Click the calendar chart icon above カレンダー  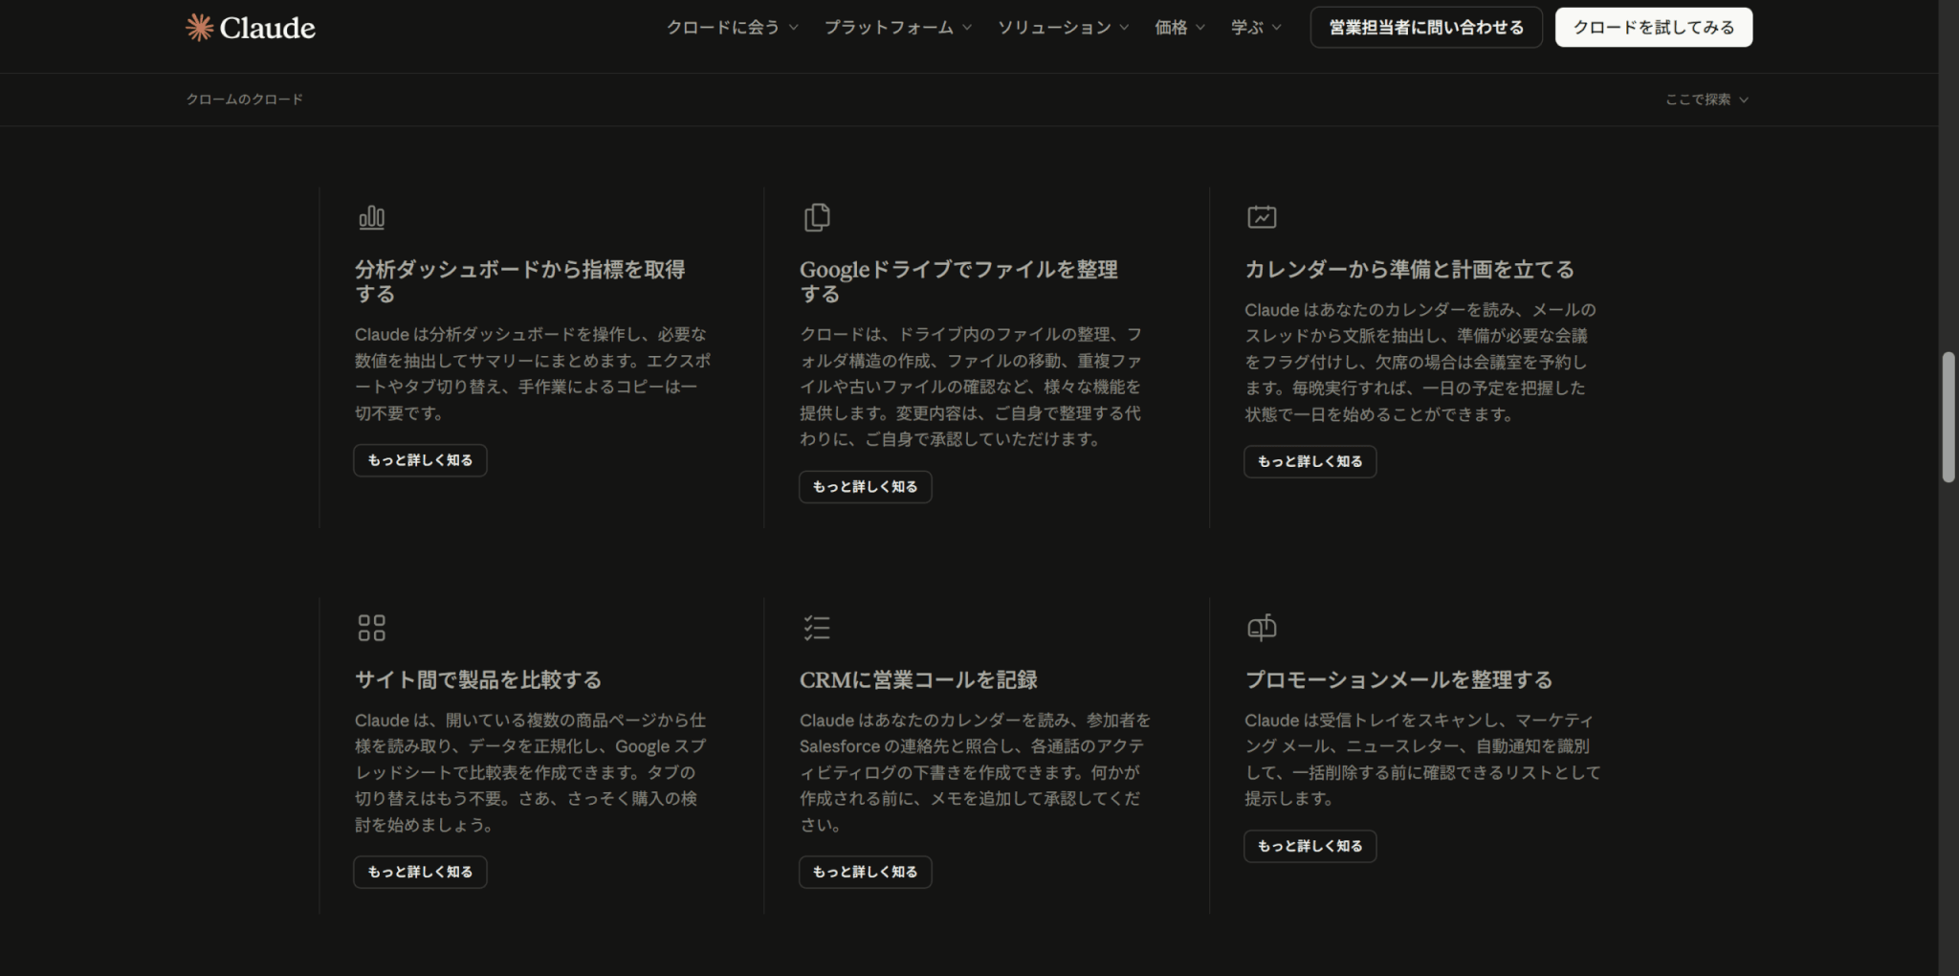(1262, 218)
